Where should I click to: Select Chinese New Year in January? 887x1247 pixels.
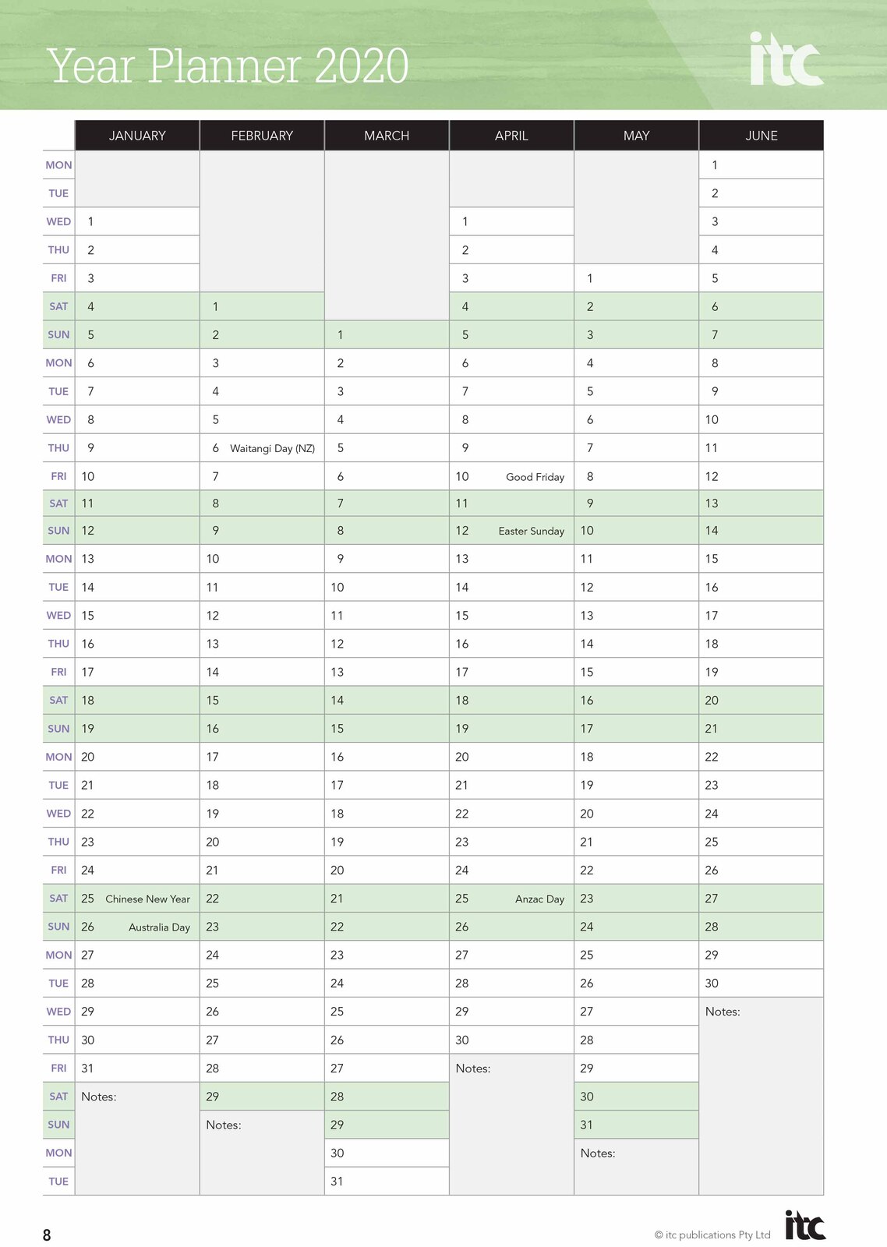147,899
